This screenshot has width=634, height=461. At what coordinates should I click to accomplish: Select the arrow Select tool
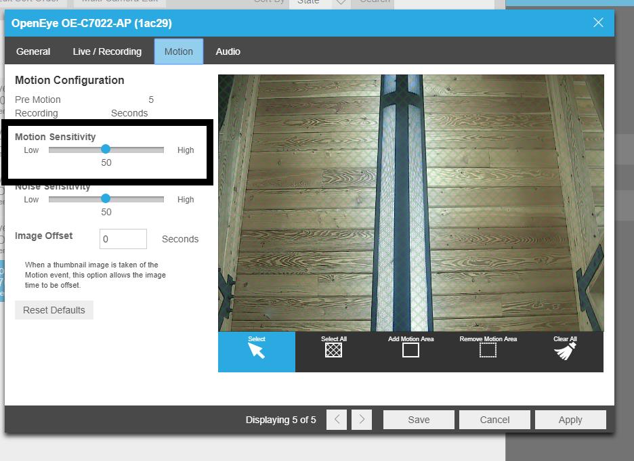coord(256,351)
